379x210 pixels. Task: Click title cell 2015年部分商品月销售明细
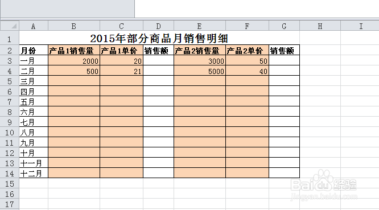click(159, 38)
